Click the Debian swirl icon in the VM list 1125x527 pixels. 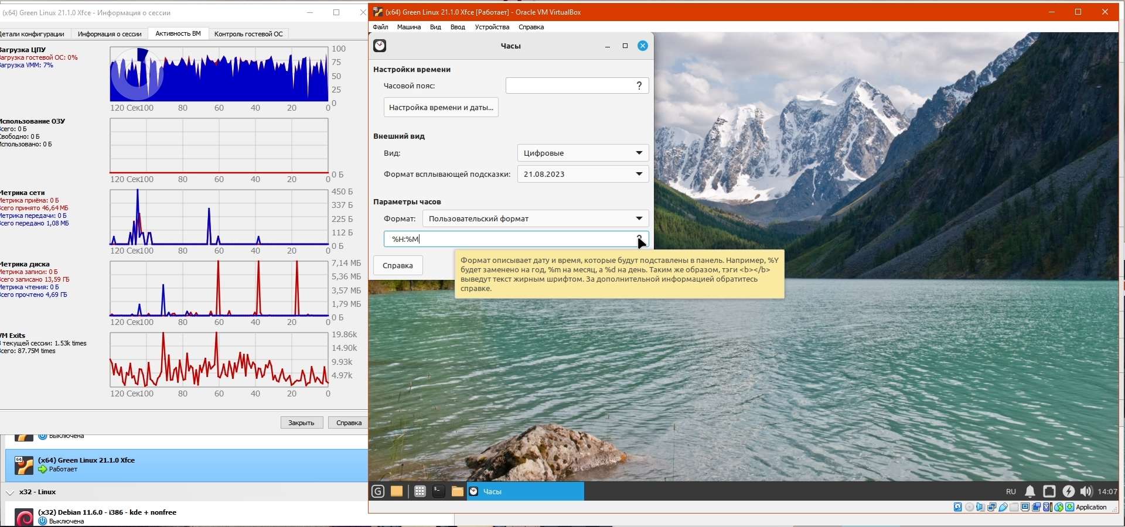coord(24,518)
